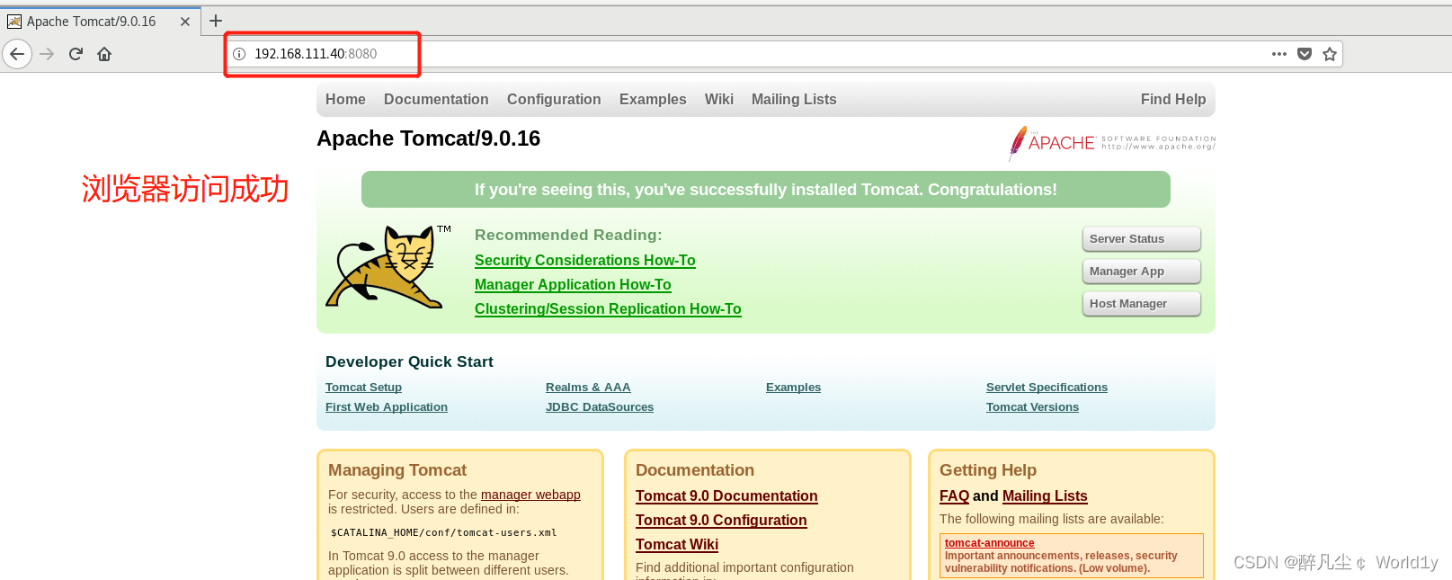Open the First Web Application link

(387, 407)
